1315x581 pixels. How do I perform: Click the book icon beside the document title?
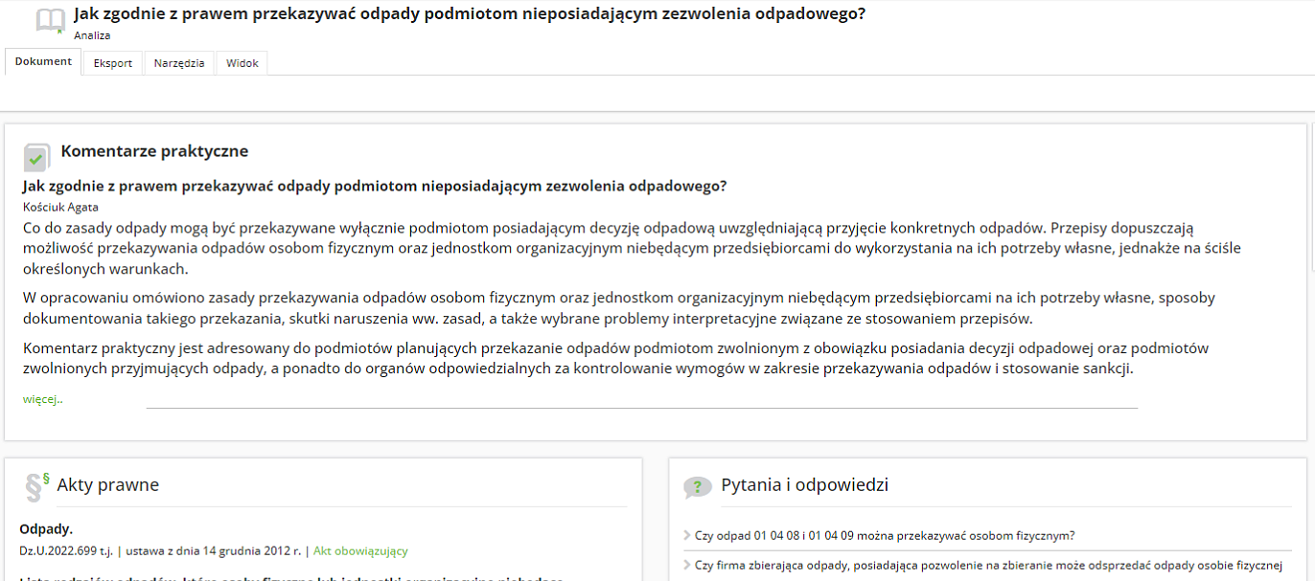tap(50, 22)
